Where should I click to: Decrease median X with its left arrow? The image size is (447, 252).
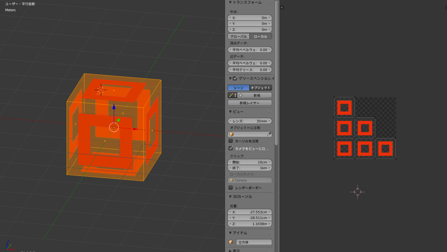[230, 17]
